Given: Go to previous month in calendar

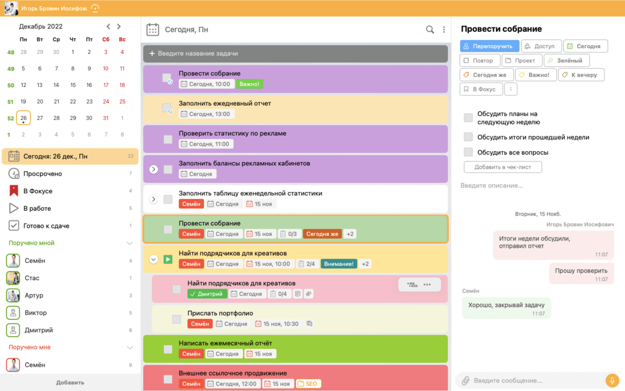Looking at the screenshot, I should pyautogui.click(x=108, y=26).
